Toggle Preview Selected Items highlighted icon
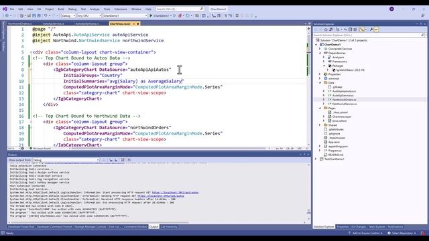Viewport: 429px width, 241px height. coord(376,29)
